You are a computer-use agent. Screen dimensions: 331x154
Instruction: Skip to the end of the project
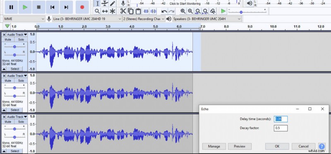pyautogui.click(x=66, y=7)
